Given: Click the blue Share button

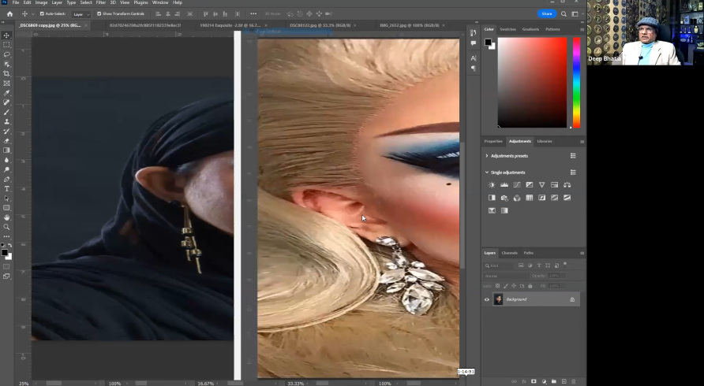Looking at the screenshot, I should tap(546, 13).
